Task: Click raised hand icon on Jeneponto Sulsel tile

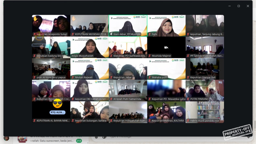Action: [35, 19]
